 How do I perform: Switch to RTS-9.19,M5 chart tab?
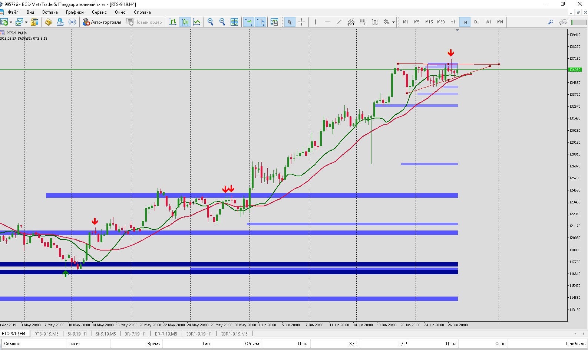46,334
